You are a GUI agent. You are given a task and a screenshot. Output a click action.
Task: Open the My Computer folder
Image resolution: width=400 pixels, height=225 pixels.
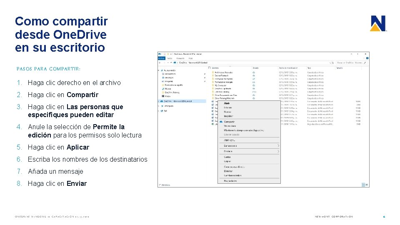point(220,85)
